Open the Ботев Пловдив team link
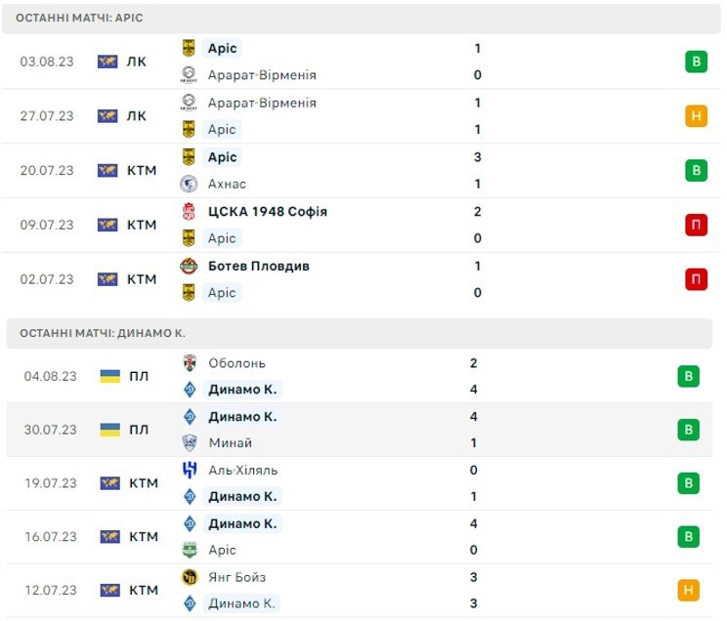 coord(259,266)
